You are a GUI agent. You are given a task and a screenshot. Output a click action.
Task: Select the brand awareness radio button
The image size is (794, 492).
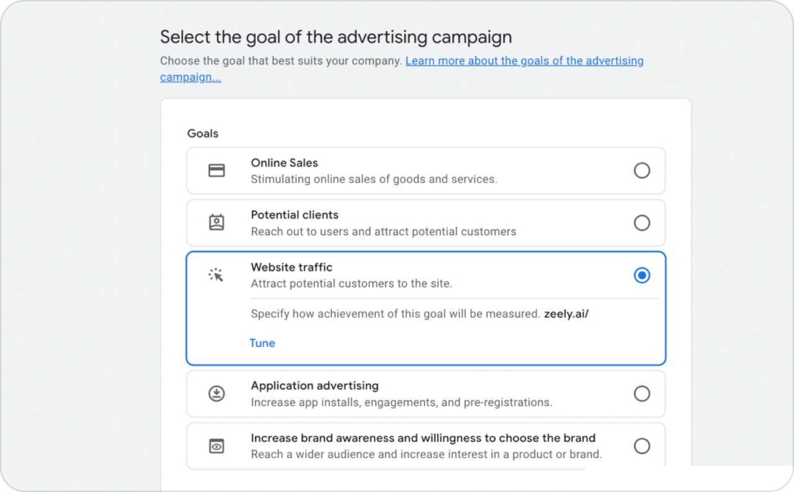point(642,446)
